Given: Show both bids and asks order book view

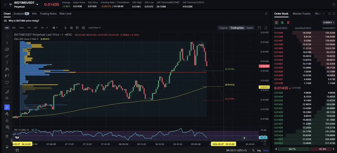Looking at the screenshot, I should coord(277,22).
